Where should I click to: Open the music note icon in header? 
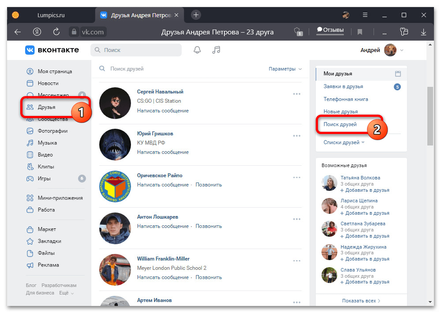(216, 50)
